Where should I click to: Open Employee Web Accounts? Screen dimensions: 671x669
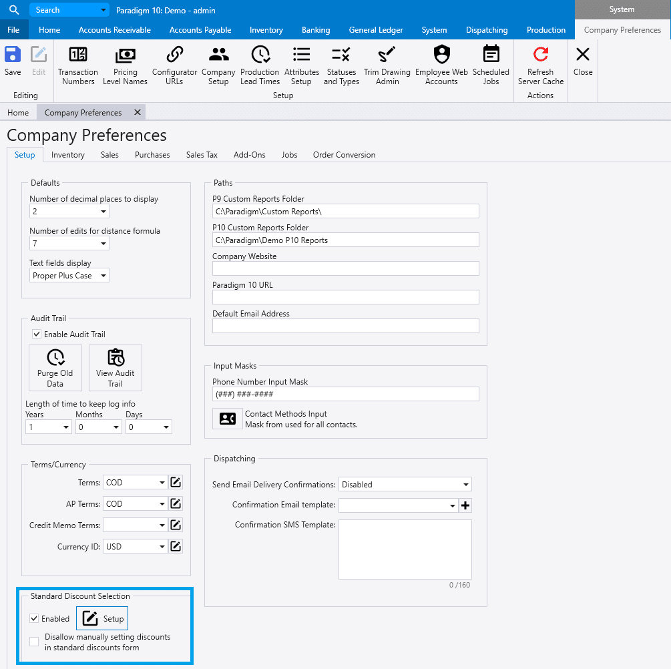(x=441, y=65)
